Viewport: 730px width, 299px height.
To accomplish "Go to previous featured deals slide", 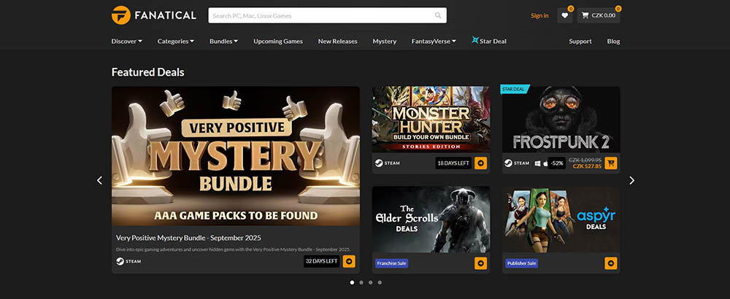I will coord(100,181).
